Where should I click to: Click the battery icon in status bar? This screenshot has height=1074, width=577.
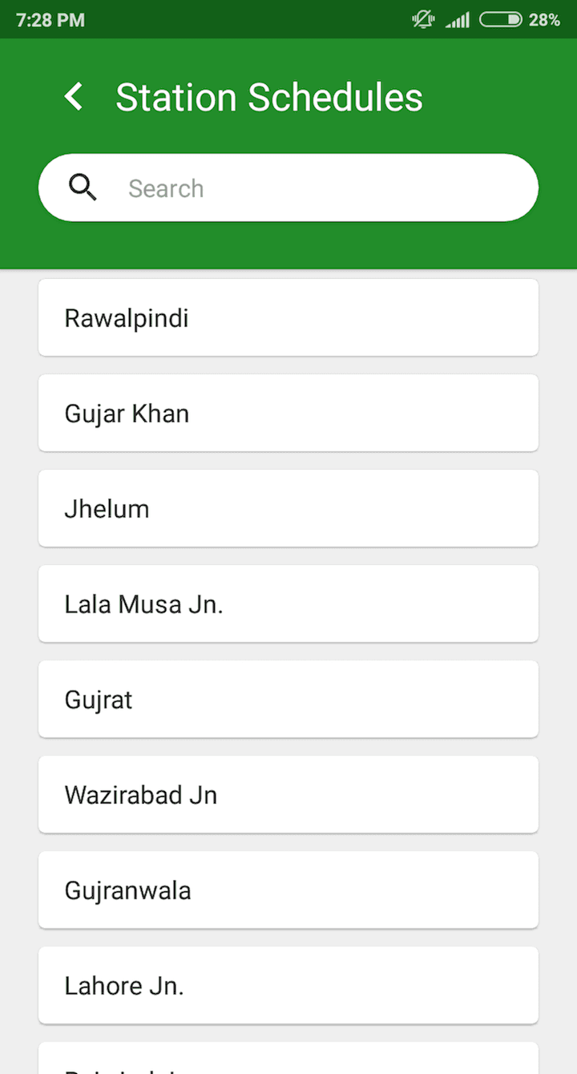pos(501,19)
